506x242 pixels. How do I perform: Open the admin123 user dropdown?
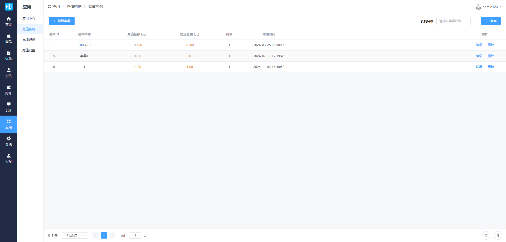point(489,7)
